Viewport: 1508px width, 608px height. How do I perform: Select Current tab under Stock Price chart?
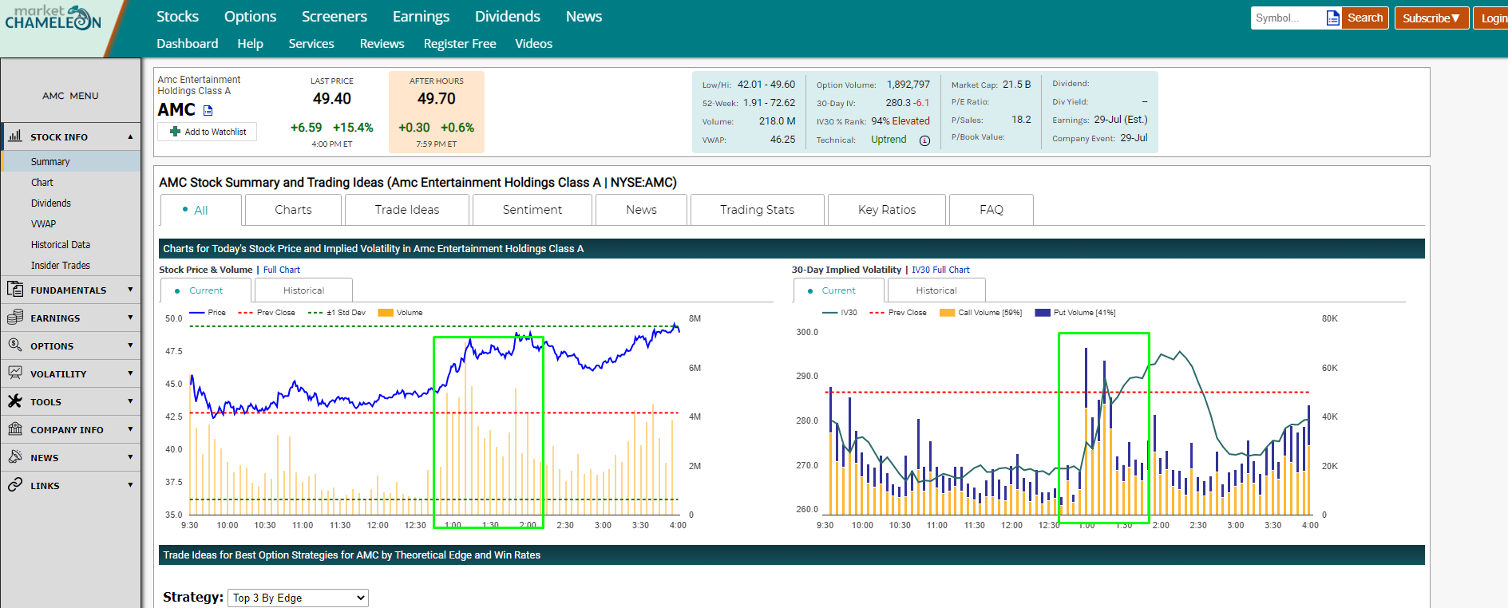click(206, 290)
